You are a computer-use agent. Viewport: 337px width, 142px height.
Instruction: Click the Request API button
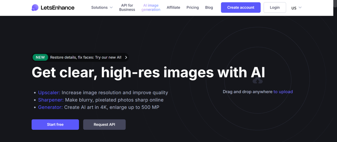click(x=104, y=125)
